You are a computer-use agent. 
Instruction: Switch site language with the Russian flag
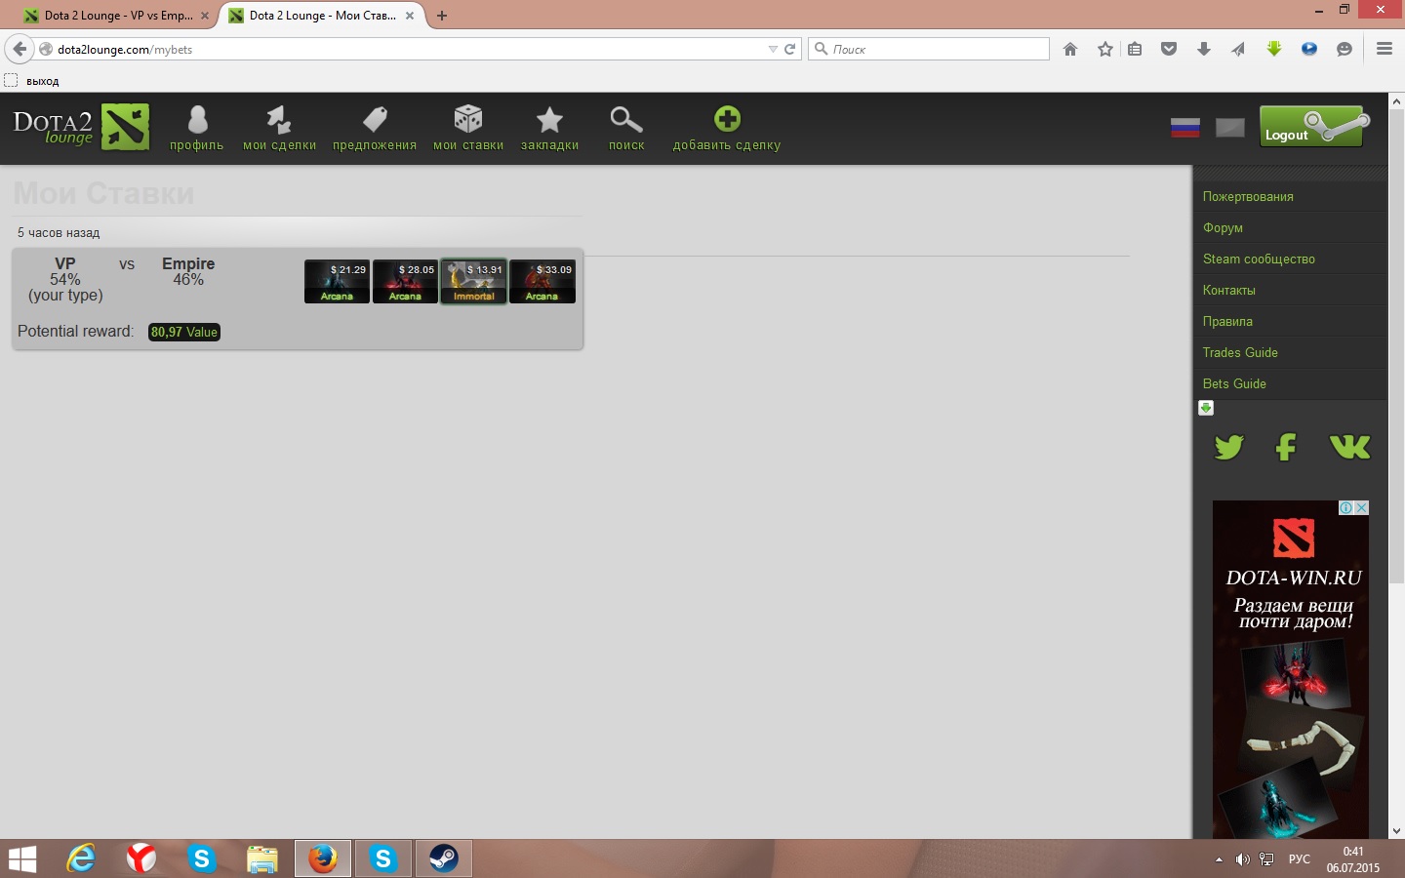1185,128
